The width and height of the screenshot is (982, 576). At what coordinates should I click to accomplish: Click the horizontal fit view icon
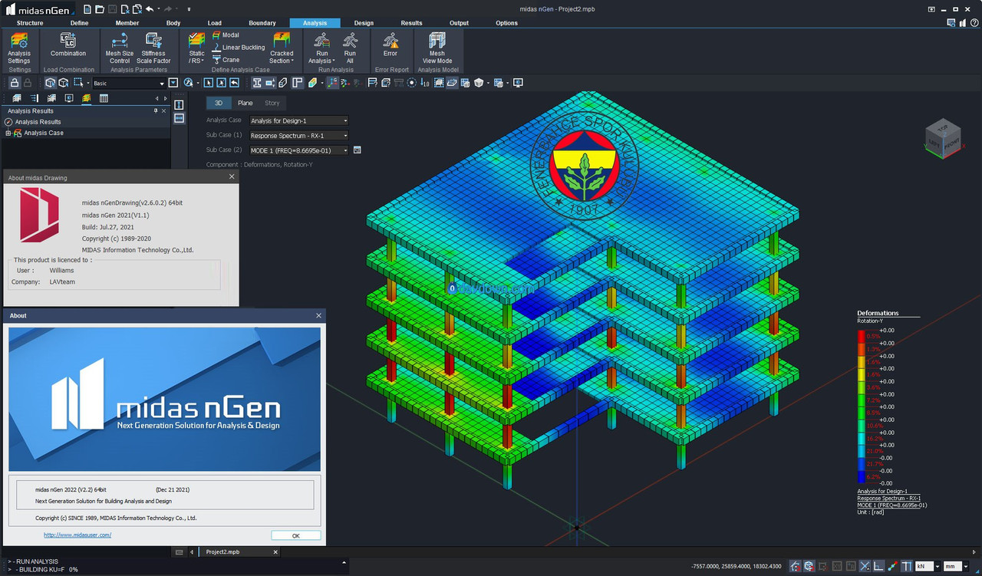[178, 118]
